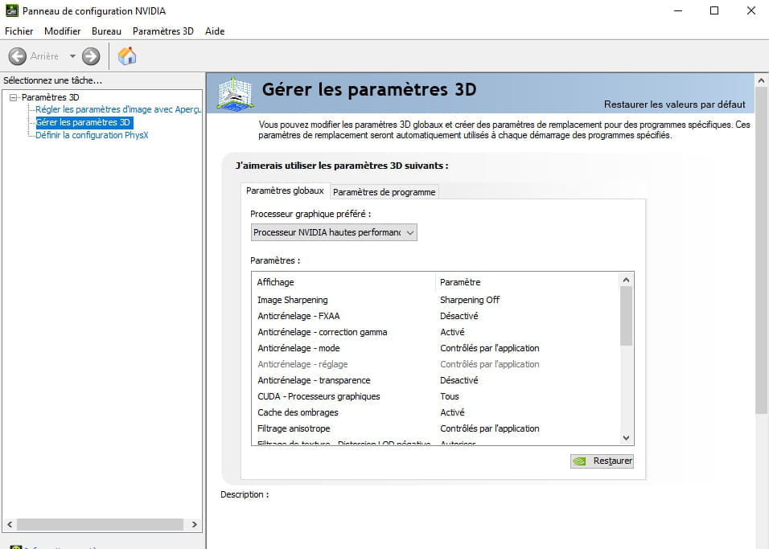
Task: Select the Anticrénelage - FXAA row
Action: [x=435, y=316]
